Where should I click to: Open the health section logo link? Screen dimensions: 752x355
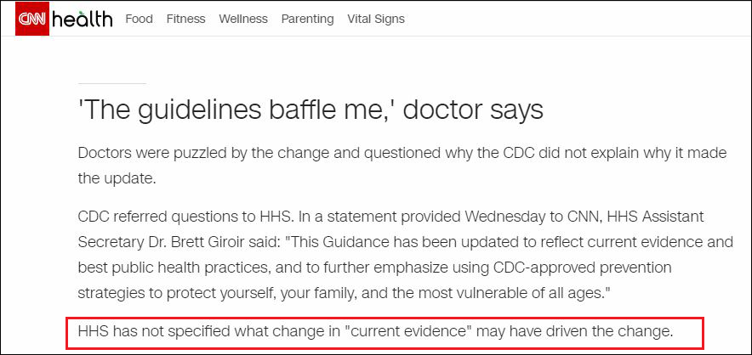[x=82, y=19]
